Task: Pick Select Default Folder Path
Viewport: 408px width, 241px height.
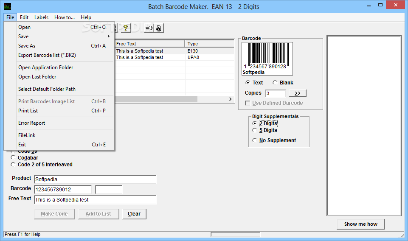Action: click(62, 89)
